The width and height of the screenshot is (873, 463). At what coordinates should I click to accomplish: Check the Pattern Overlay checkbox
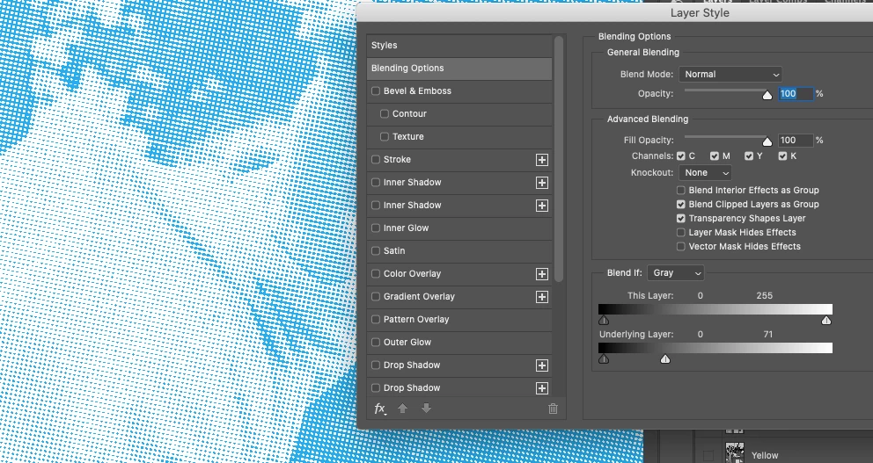(x=376, y=319)
